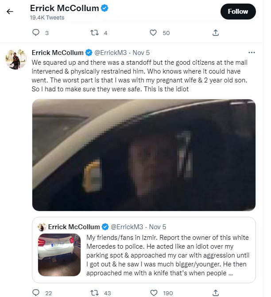
Task: Click the verified badge in the header
Action: click(x=105, y=9)
